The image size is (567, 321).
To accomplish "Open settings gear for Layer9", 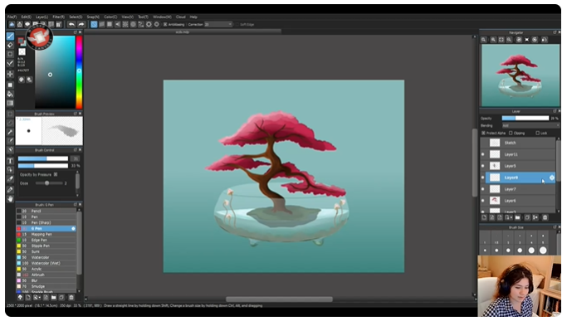I will [x=552, y=178].
